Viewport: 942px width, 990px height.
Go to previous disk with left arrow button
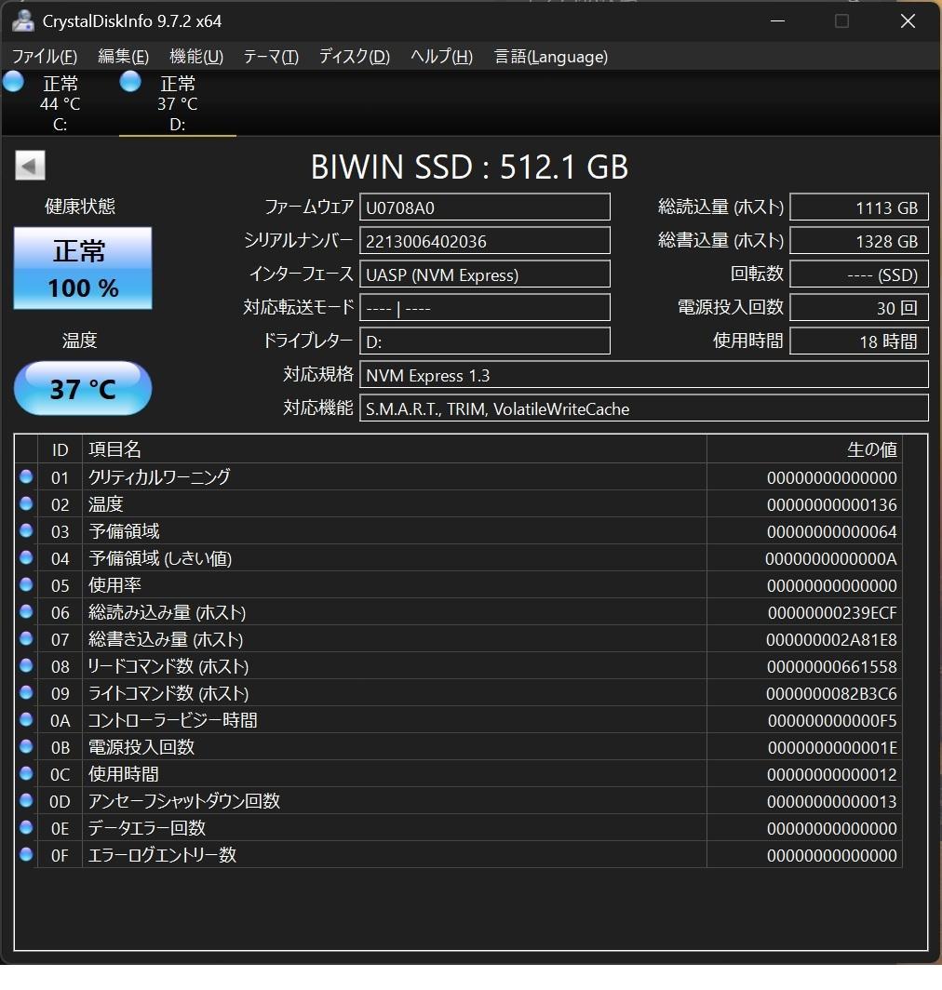pos(30,166)
